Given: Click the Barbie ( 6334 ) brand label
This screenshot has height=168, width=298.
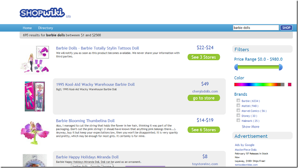Looking at the screenshot, I should pos(251,101).
